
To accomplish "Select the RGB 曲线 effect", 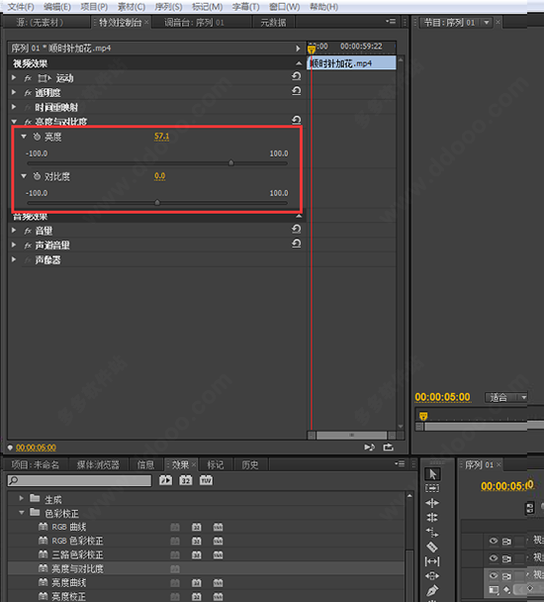I will (x=69, y=527).
